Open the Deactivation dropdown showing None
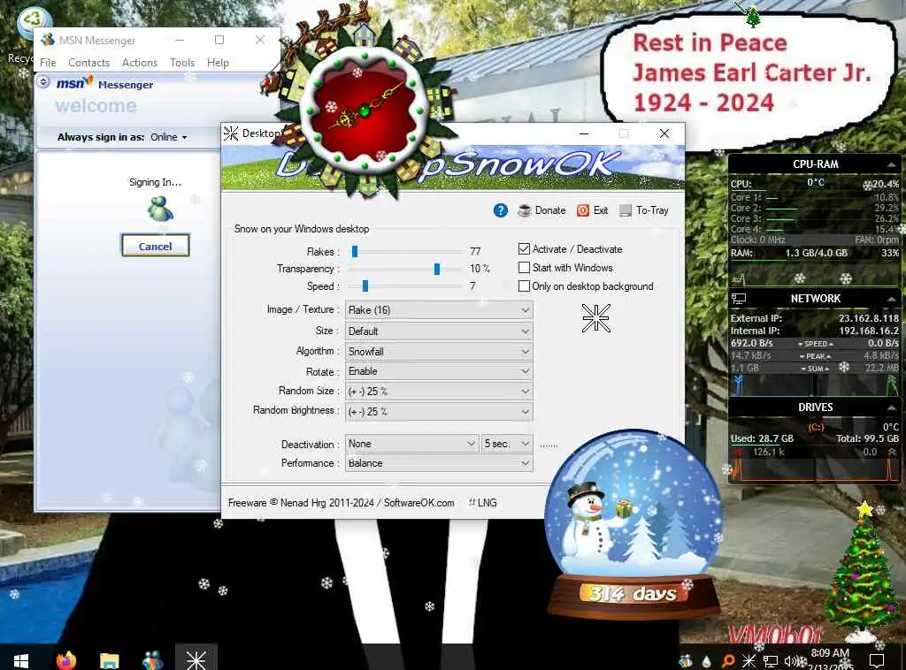This screenshot has width=906, height=670. tap(412, 443)
